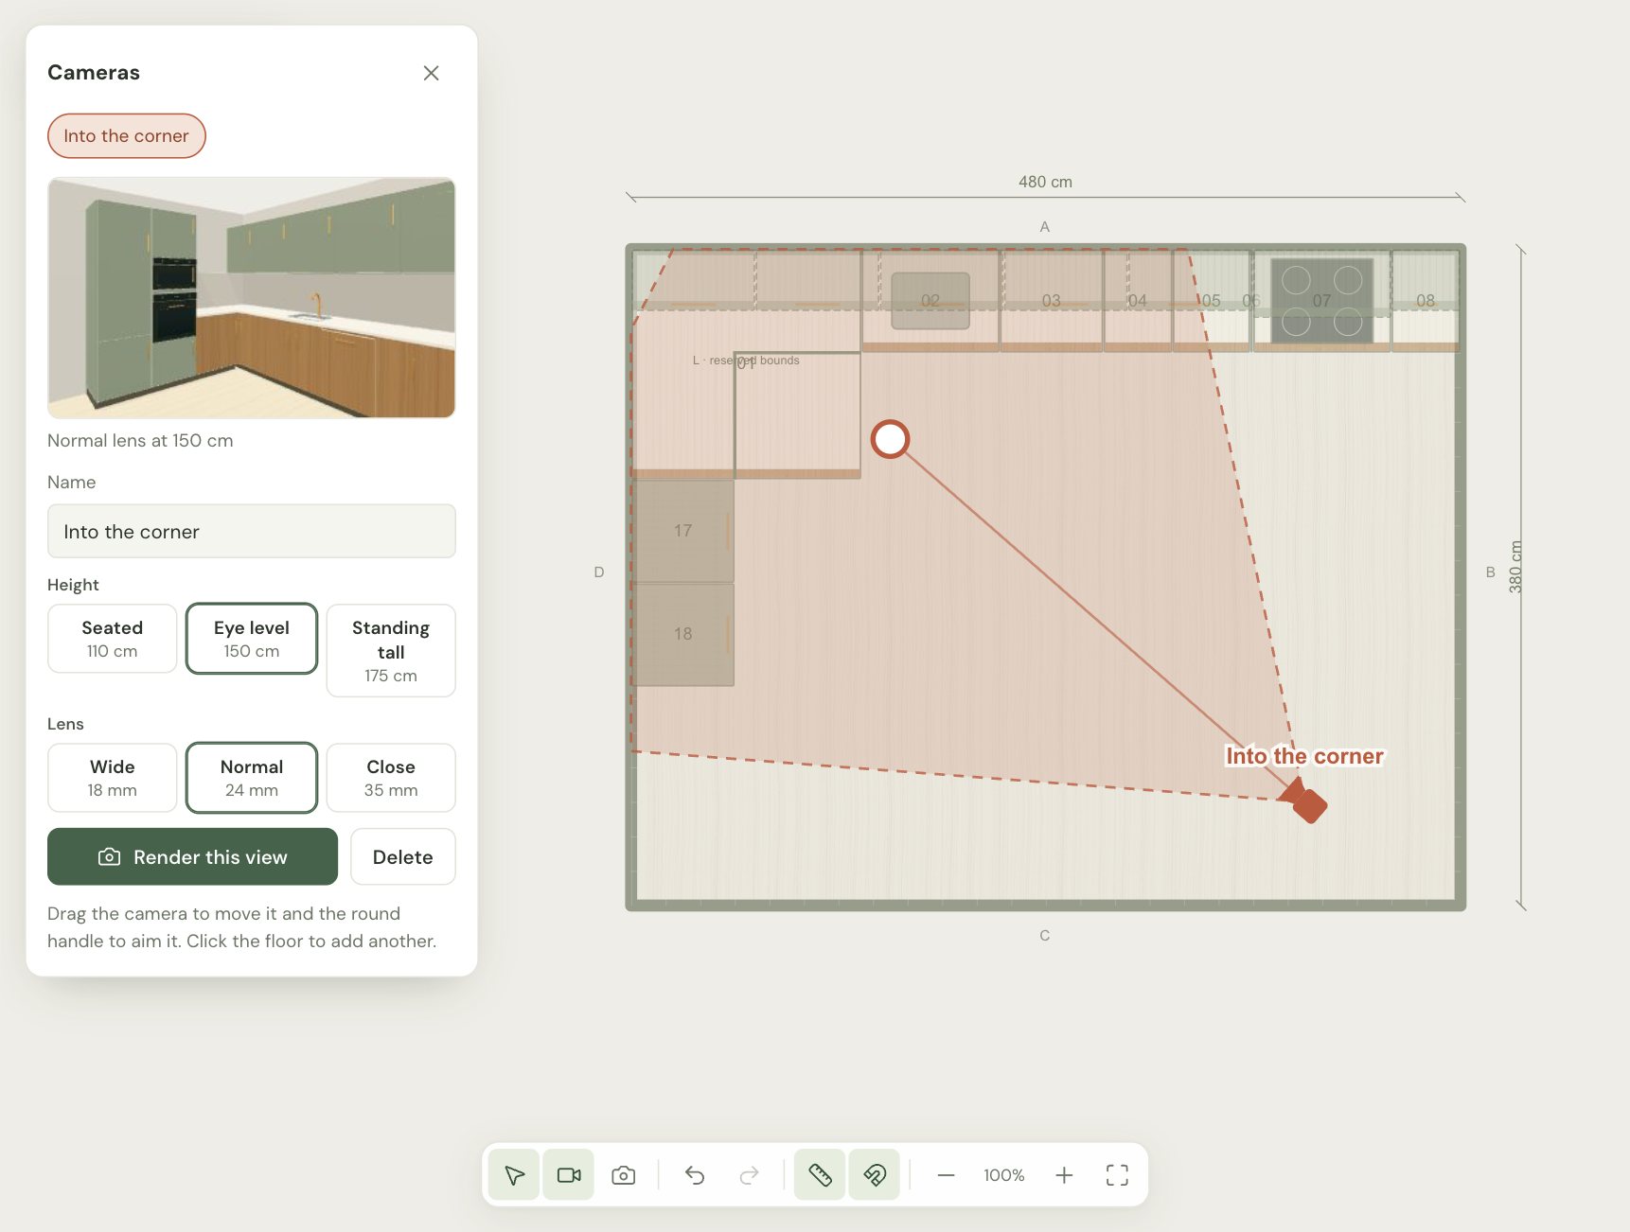
Task: Select the arrow pointer tool
Action: tap(515, 1174)
